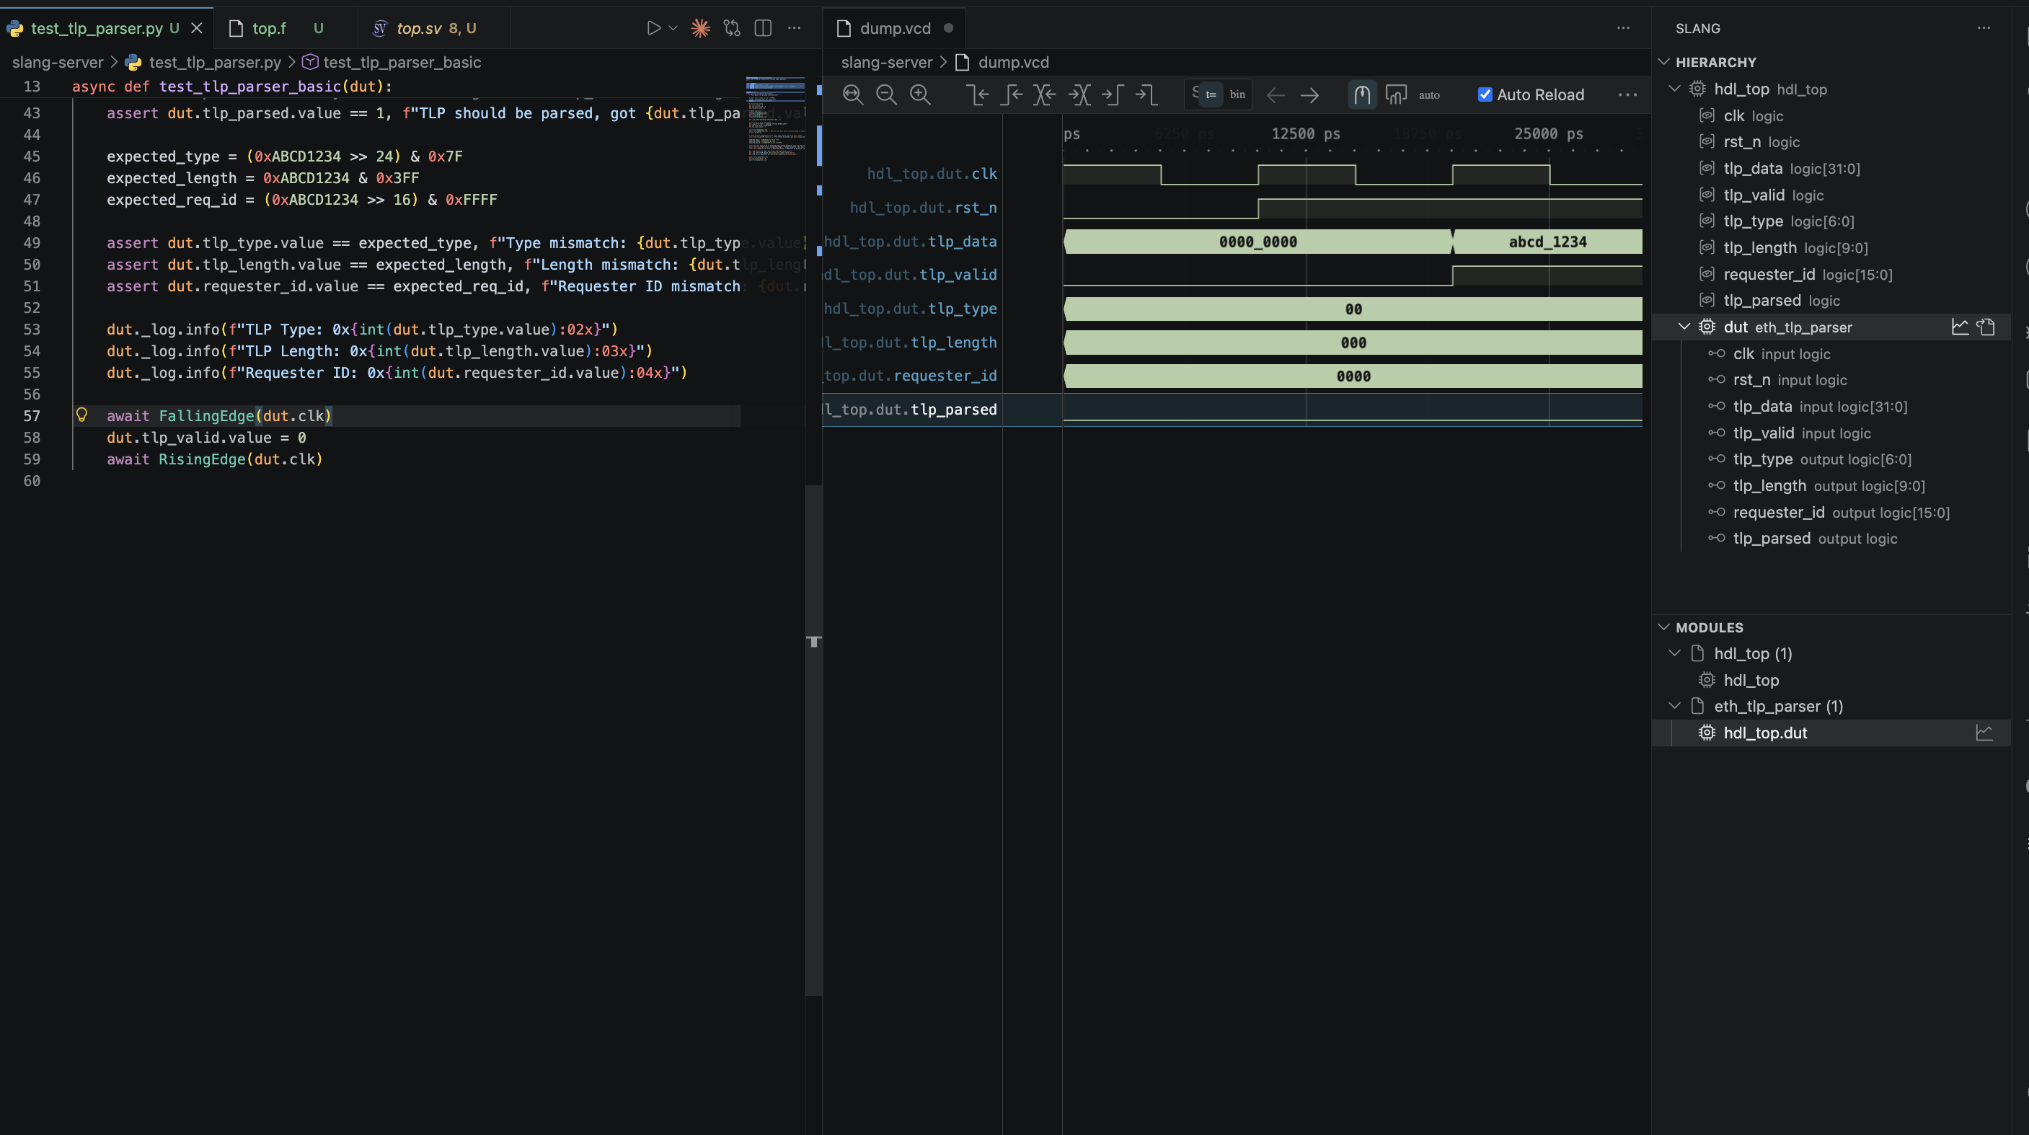
Task: Click waveform icon on hdl_top.dut row
Action: pos(1984,733)
